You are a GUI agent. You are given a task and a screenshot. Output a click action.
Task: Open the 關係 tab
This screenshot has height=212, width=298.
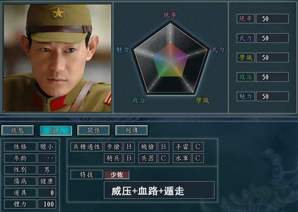click(x=94, y=130)
